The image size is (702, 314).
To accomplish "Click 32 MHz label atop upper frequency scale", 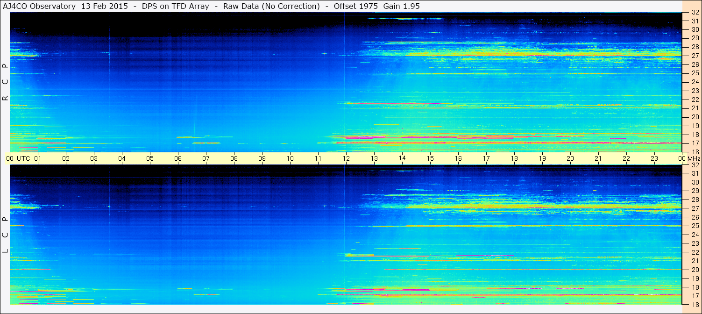I will coord(695,13).
